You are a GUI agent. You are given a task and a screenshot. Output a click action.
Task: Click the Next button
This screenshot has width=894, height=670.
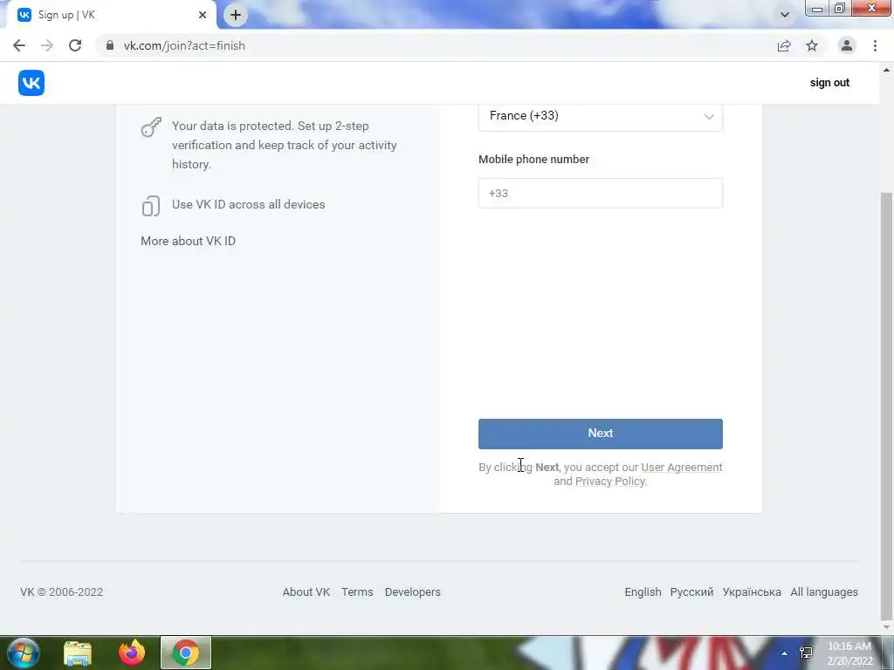point(601,434)
